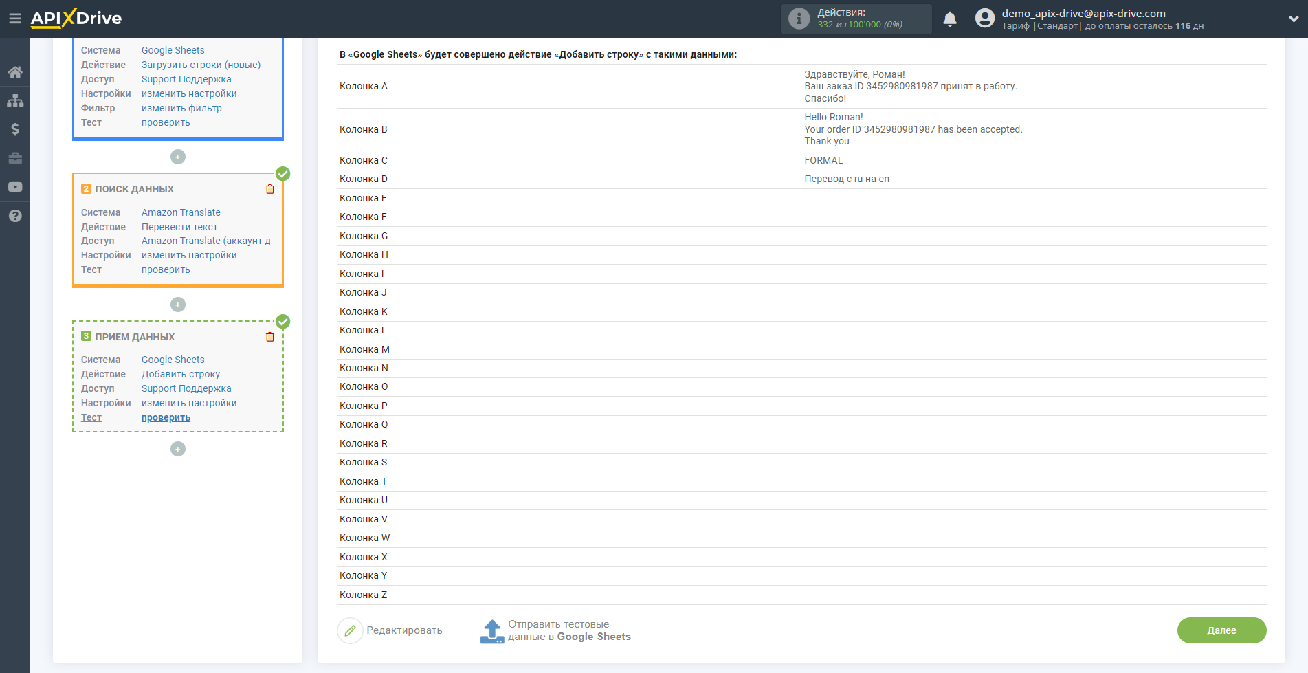Click the Действия counter 332 из 100'000
Image resolution: width=1308 pixels, height=673 pixels.
click(860, 25)
